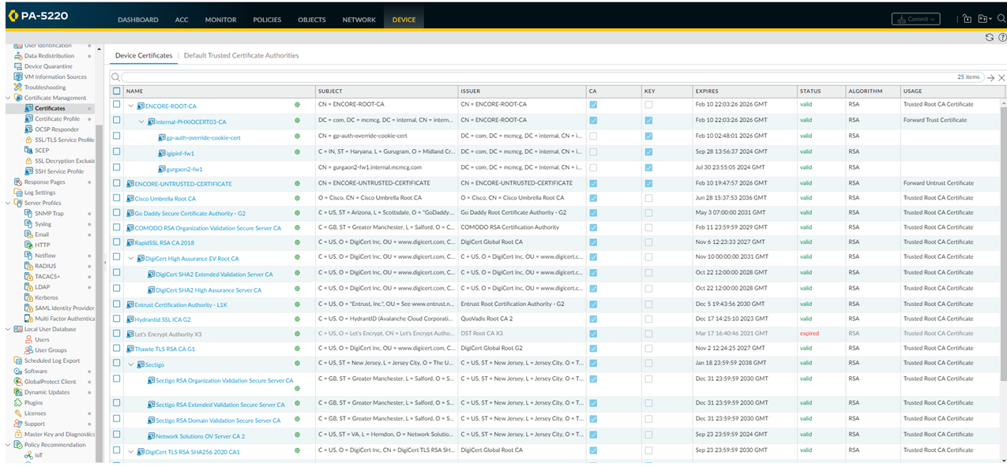Open OCSP Responder icon
Viewport: 1007px width, 467px height.
pos(29,129)
